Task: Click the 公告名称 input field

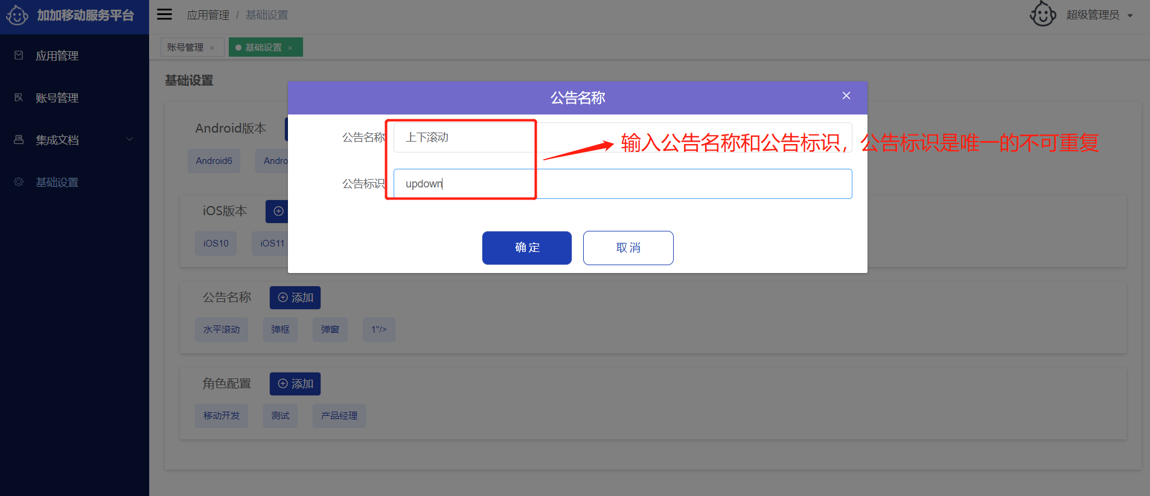Action: (x=622, y=137)
